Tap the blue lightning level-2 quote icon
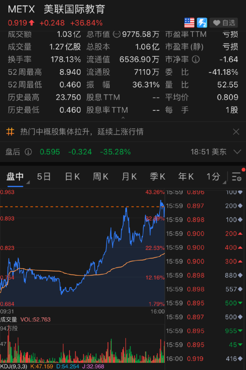Image resolution: width=246 pixels, height=370 pixels. [202, 23]
